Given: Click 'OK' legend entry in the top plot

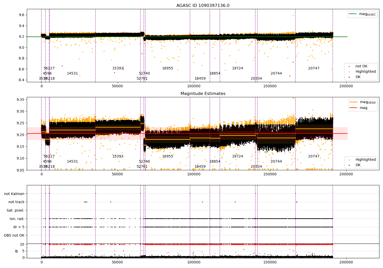Looking at the screenshot, I should pyautogui.click(x=355, y=77).
